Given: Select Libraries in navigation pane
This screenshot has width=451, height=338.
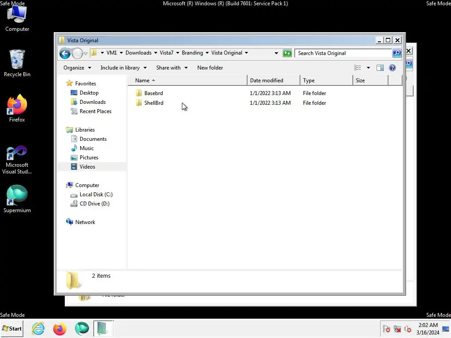Looking at the screenshot, I should [x=85, y=130].
